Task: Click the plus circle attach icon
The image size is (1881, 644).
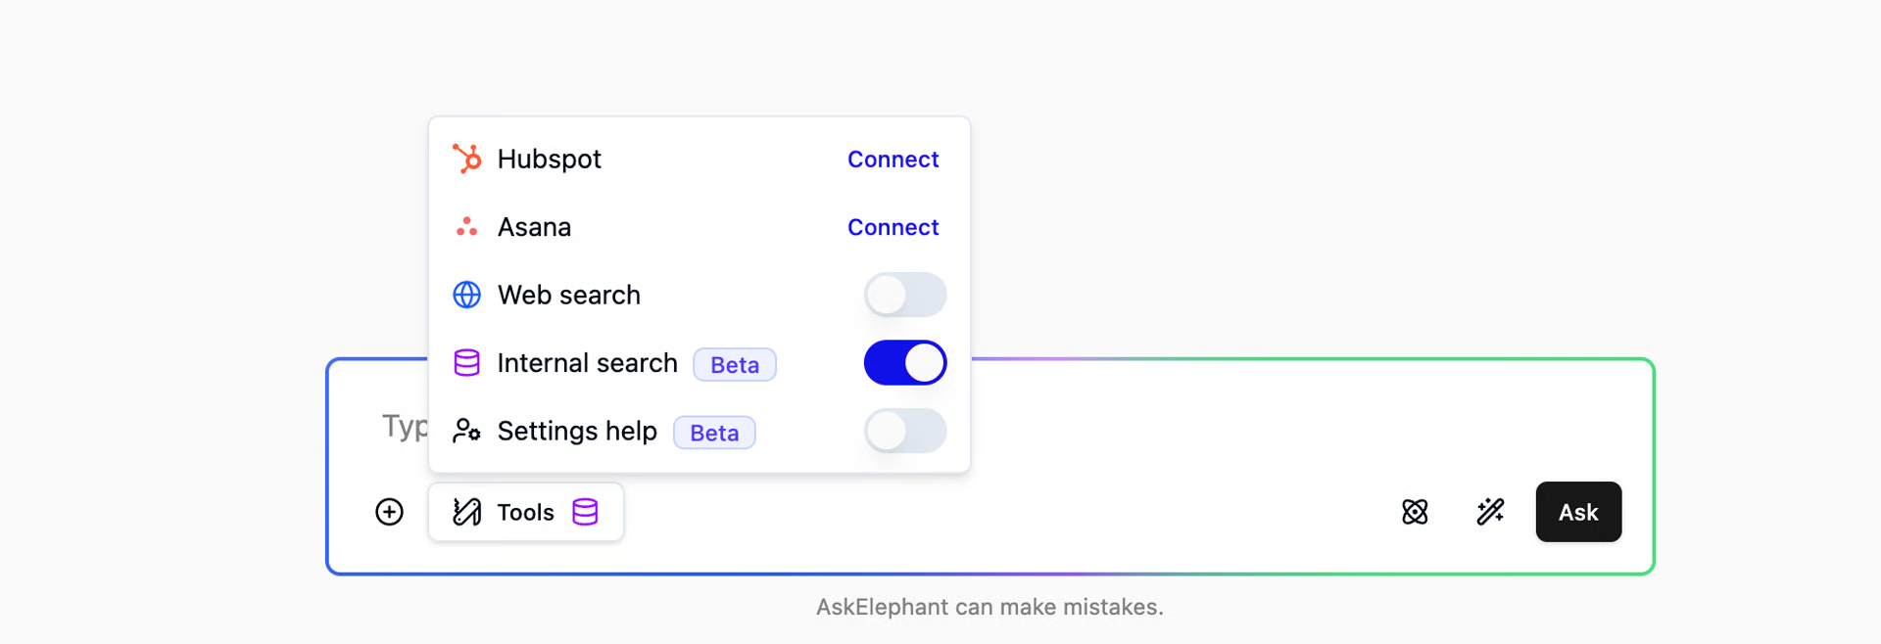Action: point(390,512)
